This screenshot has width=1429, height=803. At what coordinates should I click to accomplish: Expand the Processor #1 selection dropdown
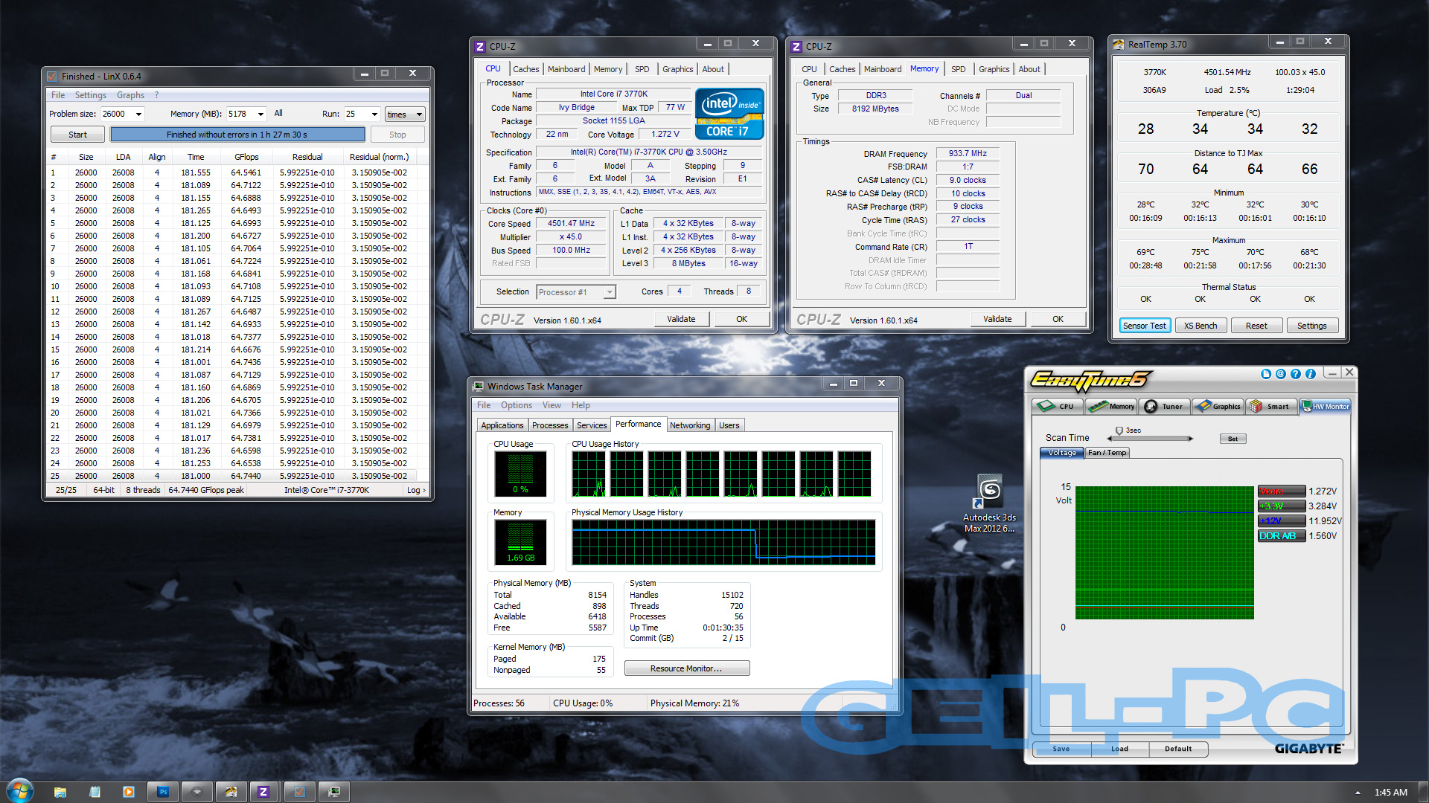610,292
